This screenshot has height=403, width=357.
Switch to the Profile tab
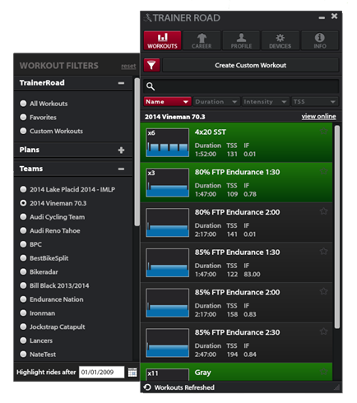tap(241, 40)
